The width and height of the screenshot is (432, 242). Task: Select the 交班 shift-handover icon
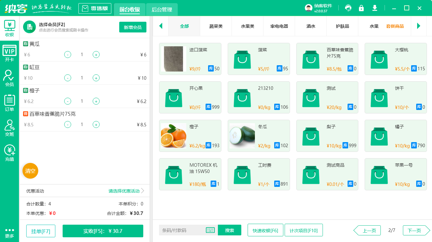9,128
